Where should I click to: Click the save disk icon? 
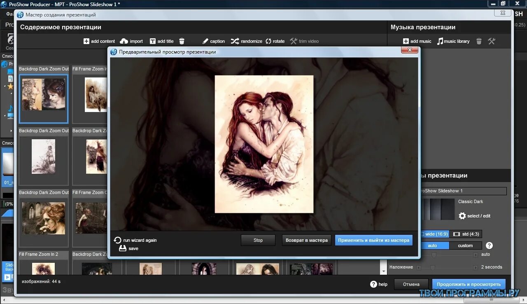pos(123,248)
